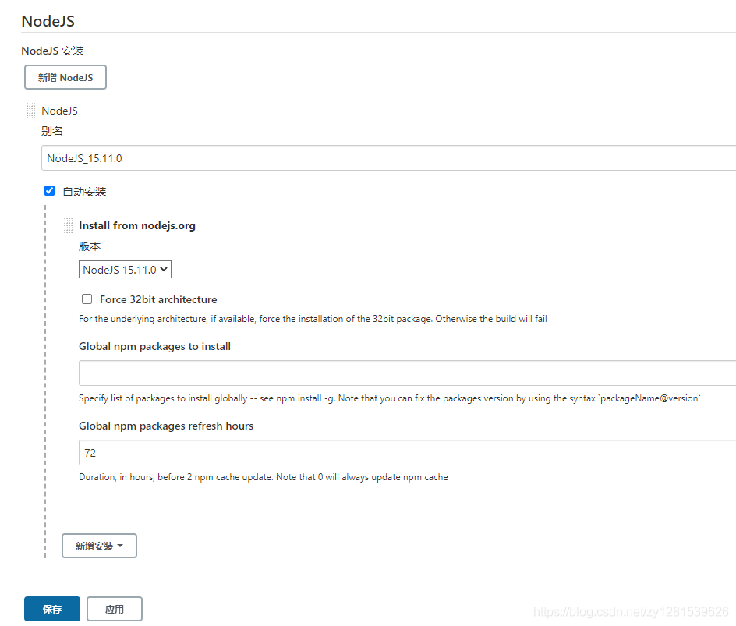Click the 版本 label above the version dropdown
This screenshot has width=736, height=626.
90,246
